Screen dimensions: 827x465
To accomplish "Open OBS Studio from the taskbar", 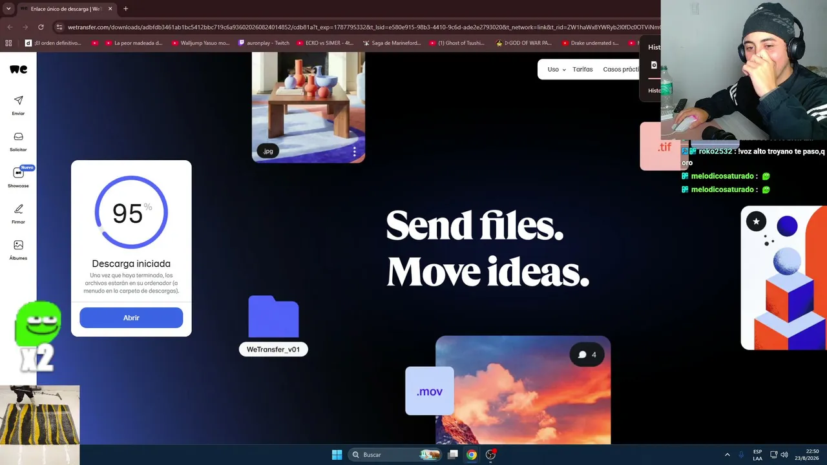I will click(490, 455).
